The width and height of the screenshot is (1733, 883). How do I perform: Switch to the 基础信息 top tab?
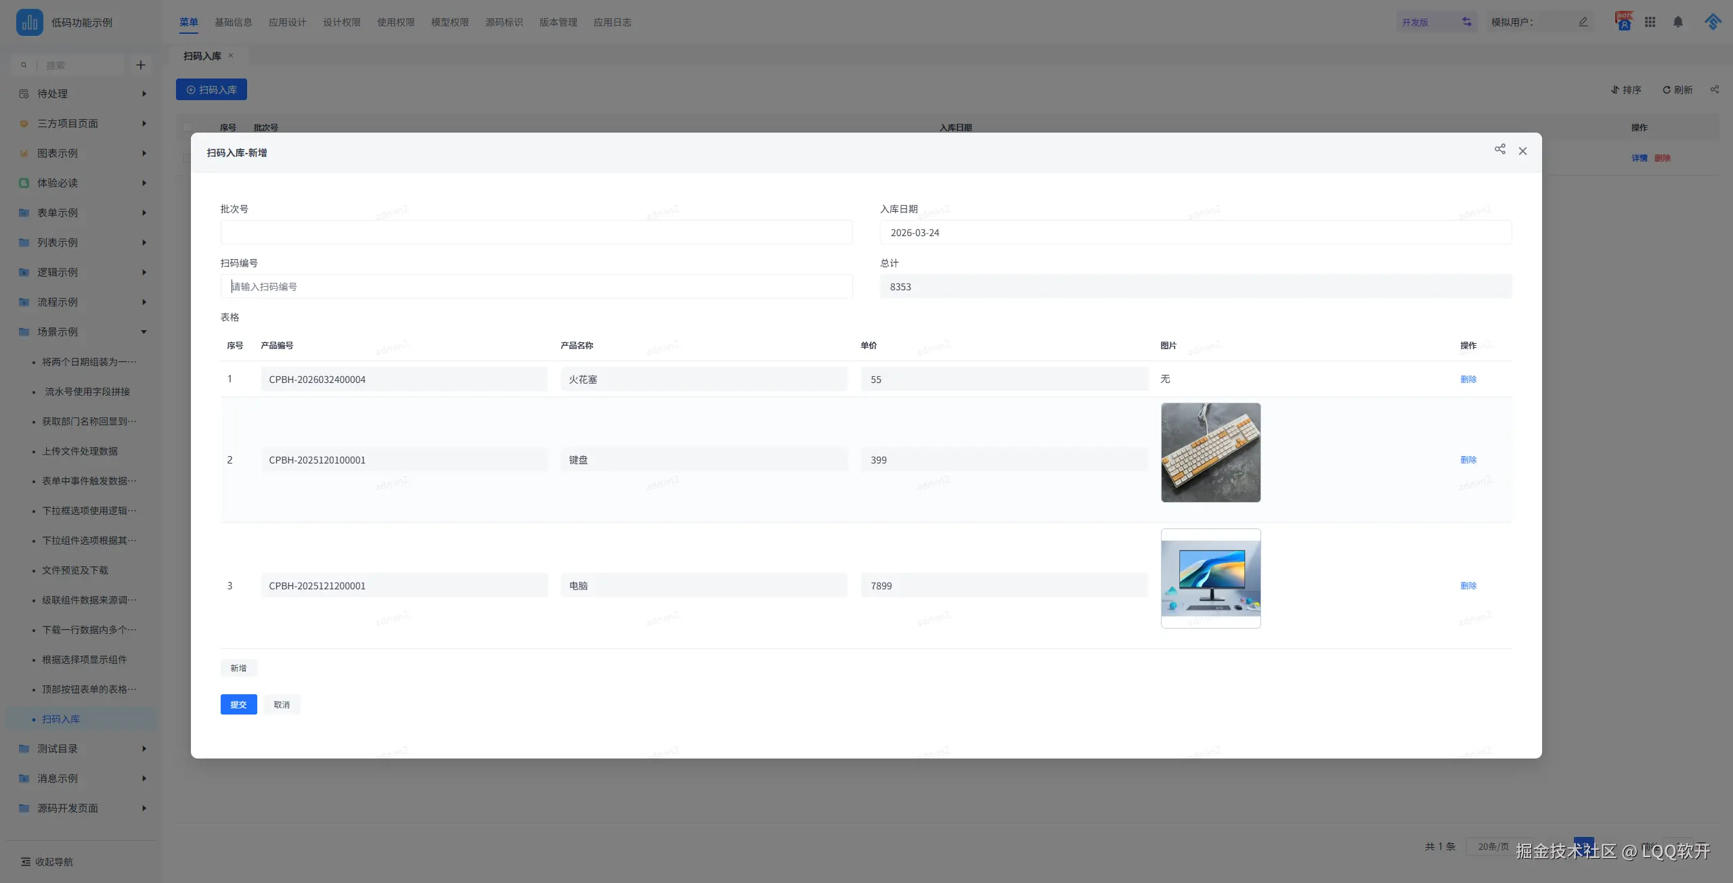coord(233,22)
